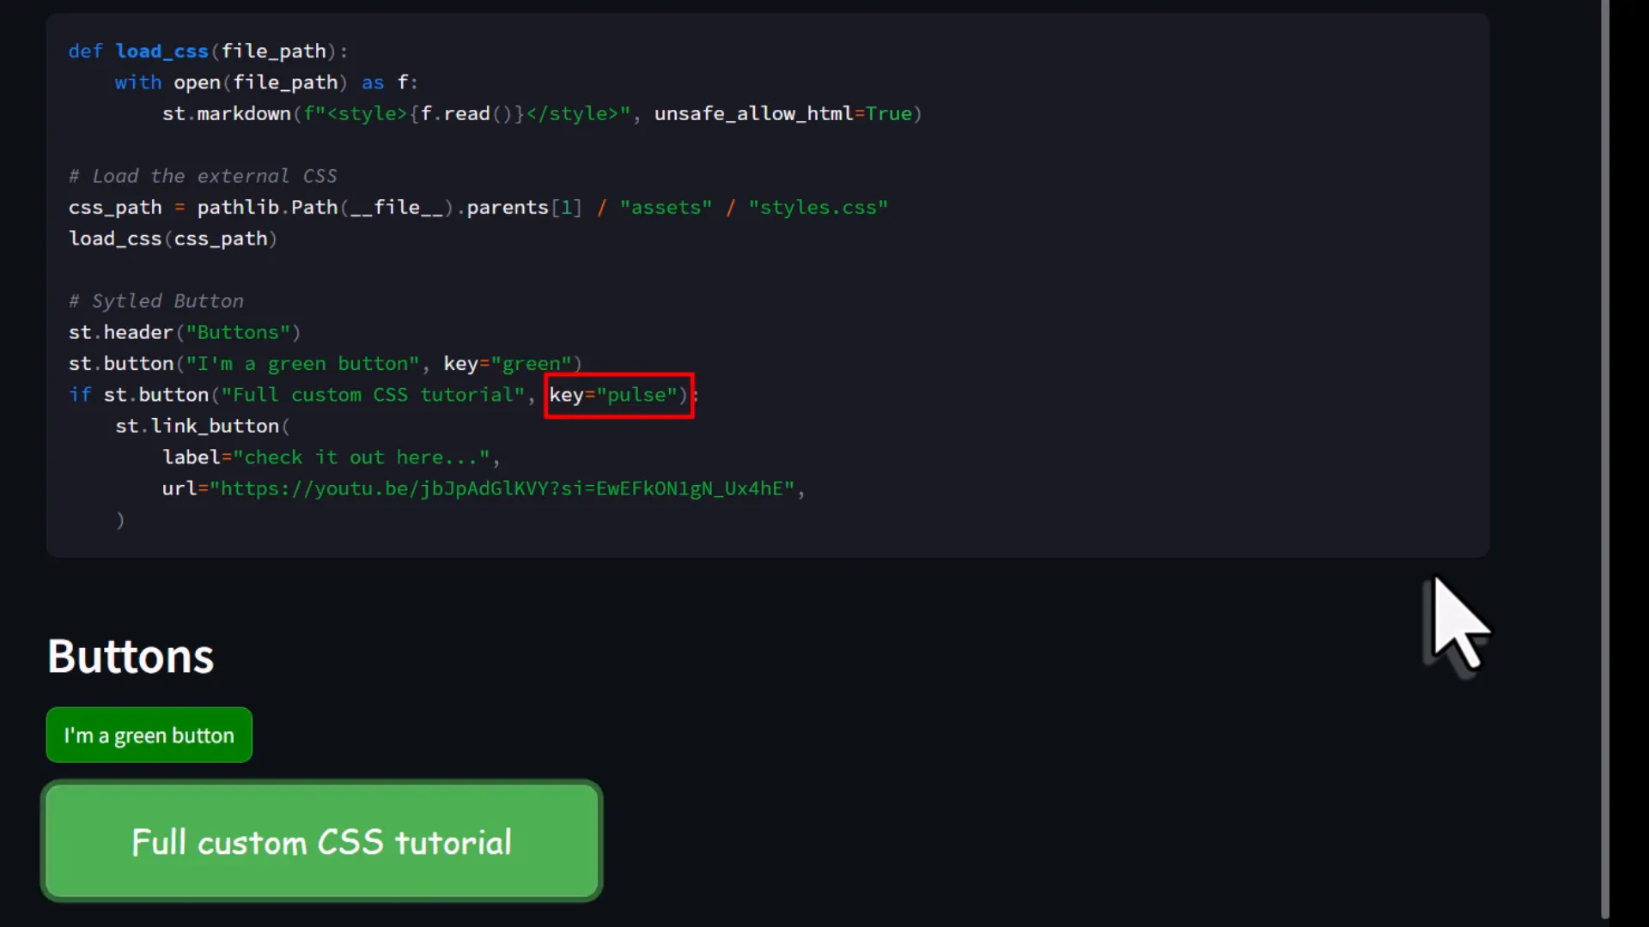Click the st.markdown call in code

coord(227,113)
